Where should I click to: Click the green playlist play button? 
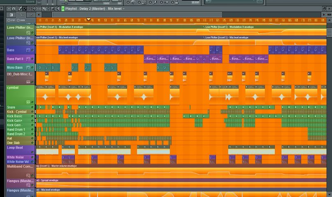(x=63, y=9)
